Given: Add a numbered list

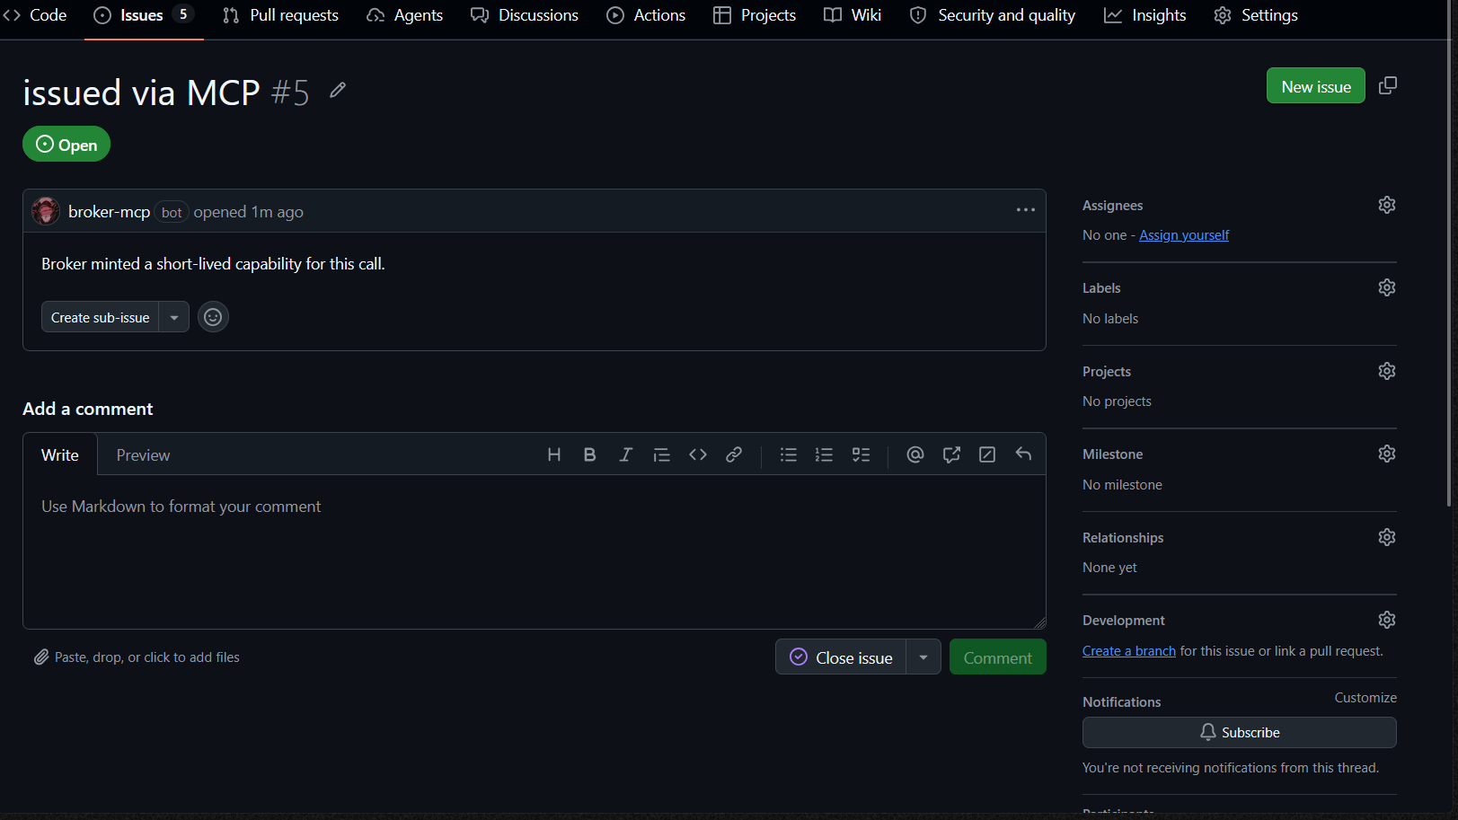Looking at the screenshot, I should 824,454.
